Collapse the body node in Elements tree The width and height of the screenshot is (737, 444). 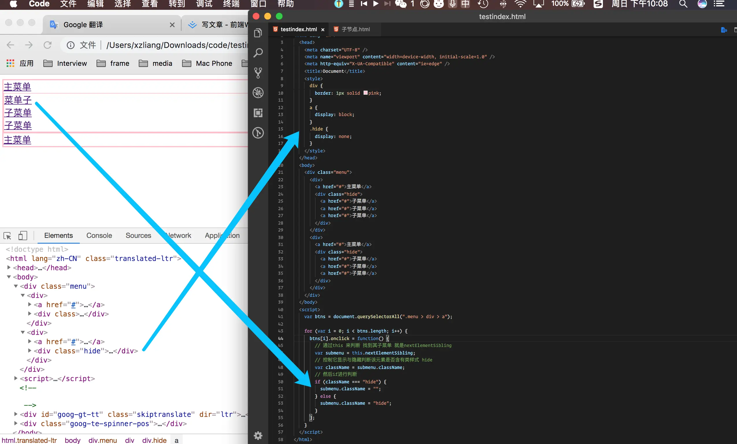pyautogui.click(x=9, y=277)
